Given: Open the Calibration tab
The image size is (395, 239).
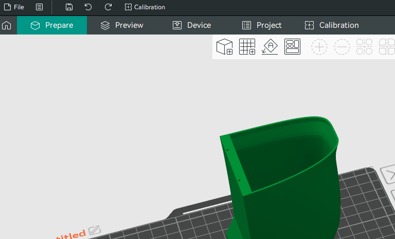Looking at the screenshot, I should (332, 25).
